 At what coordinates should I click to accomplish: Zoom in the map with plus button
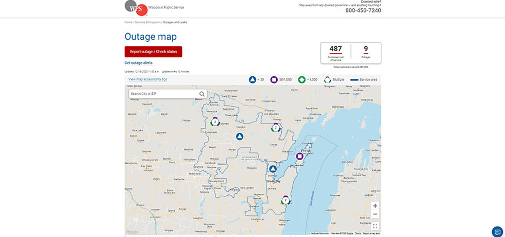click(375, 206)
